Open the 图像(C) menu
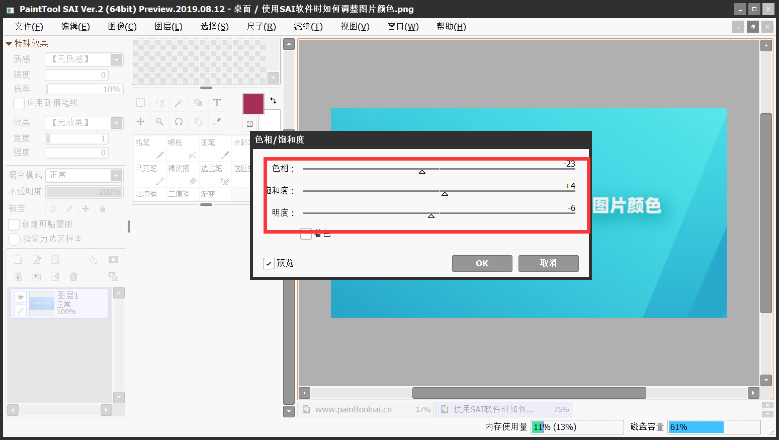 [122, 27]
